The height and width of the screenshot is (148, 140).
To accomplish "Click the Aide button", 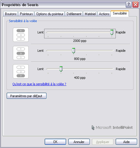I will tap(126, 142).
